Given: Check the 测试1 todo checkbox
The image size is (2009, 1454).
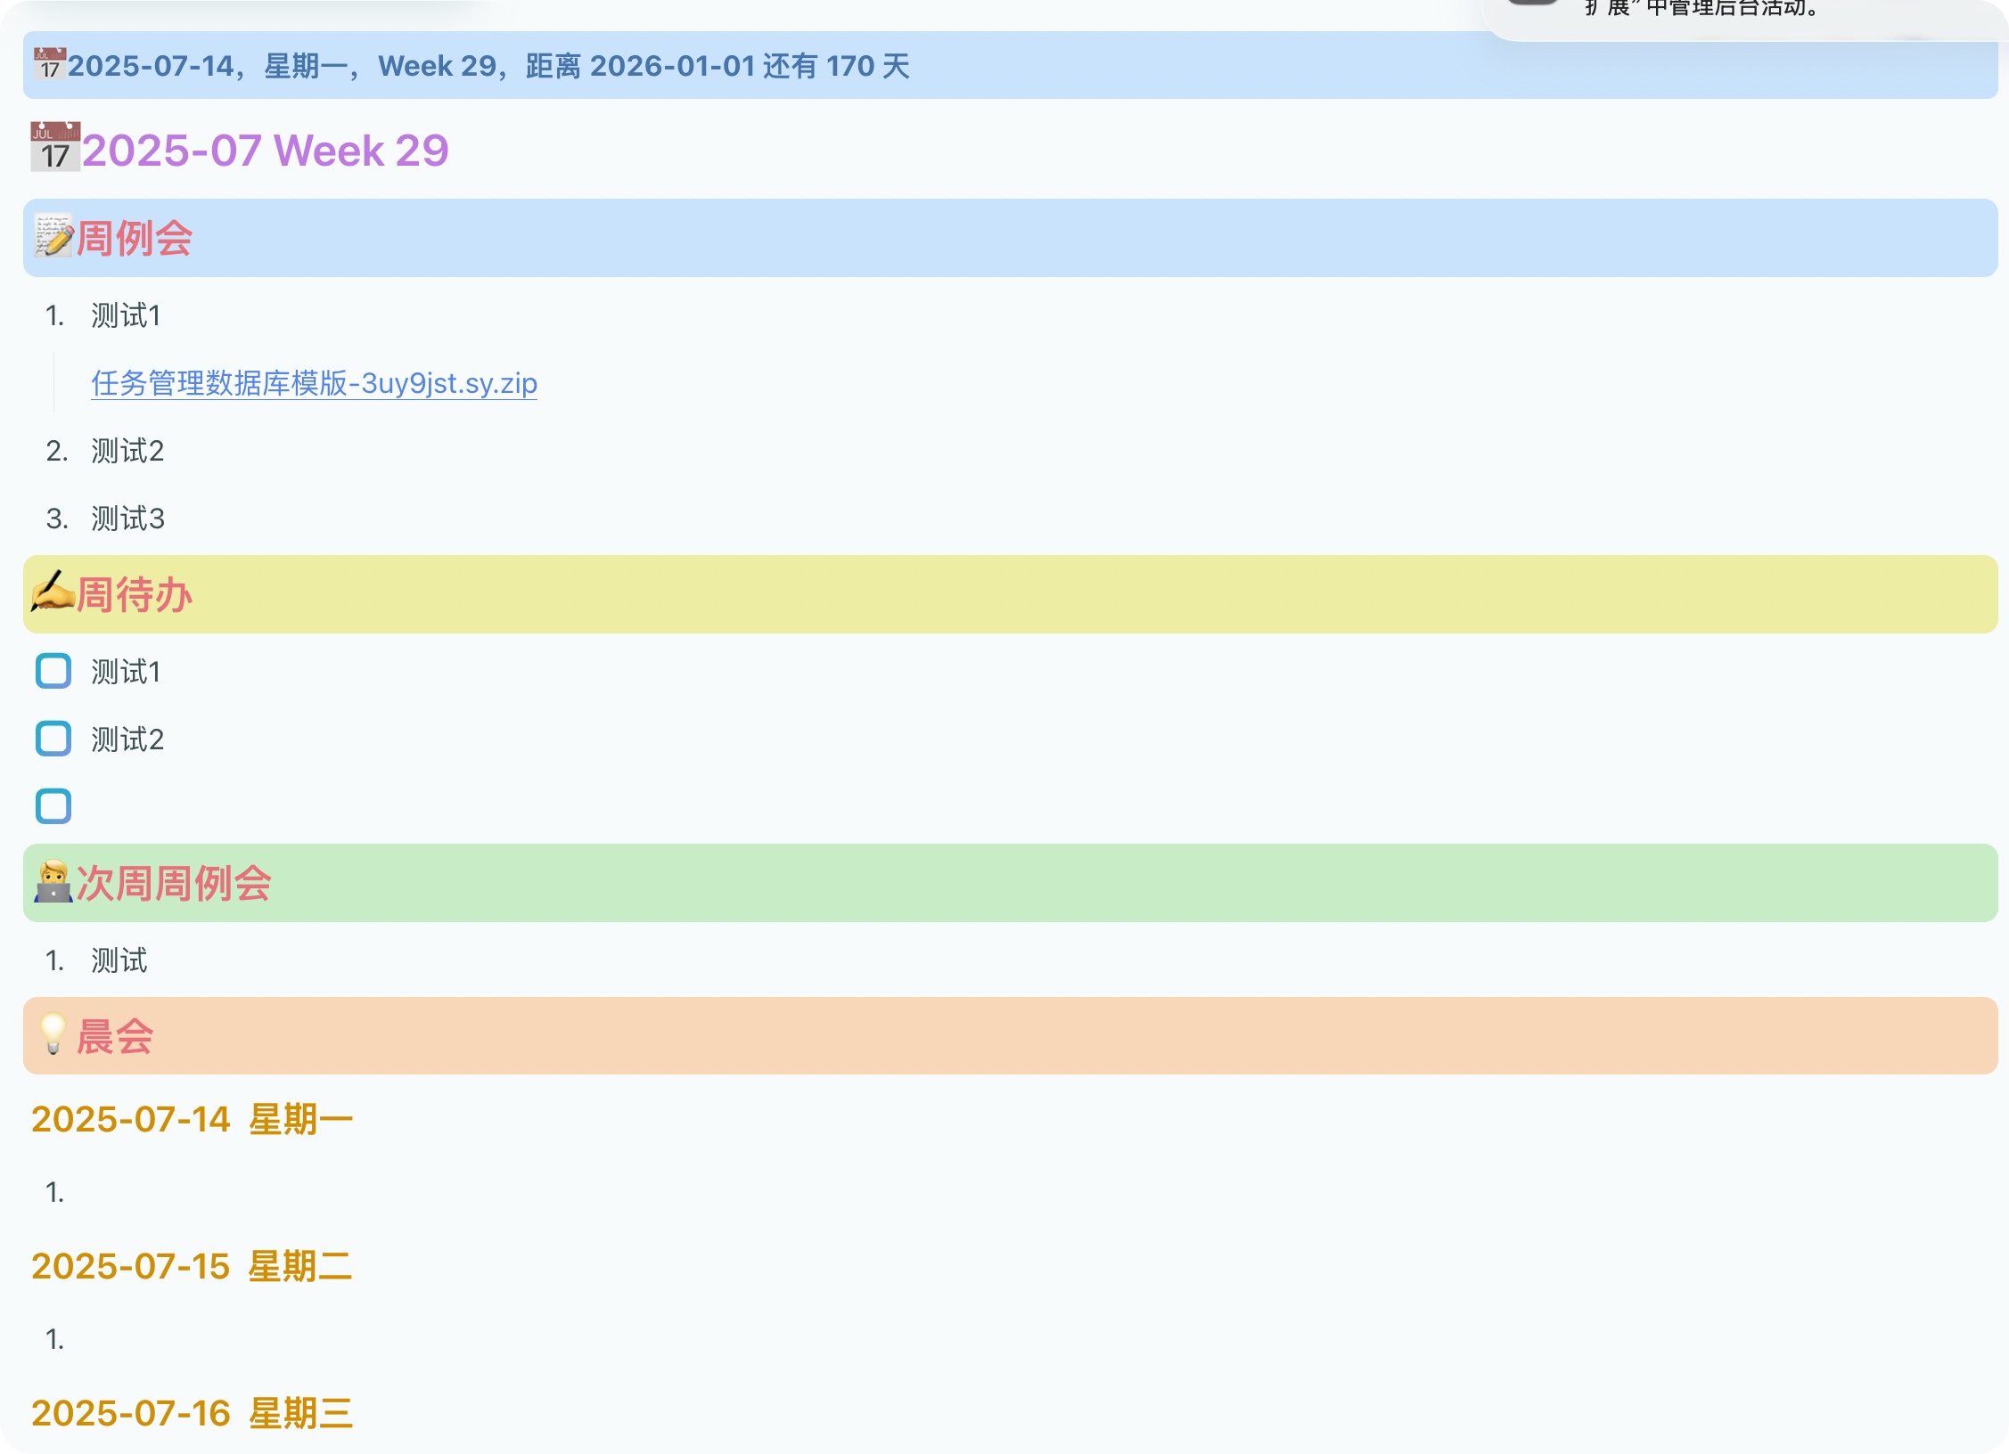Looking at the screenshot, I should tap(53, 671).
